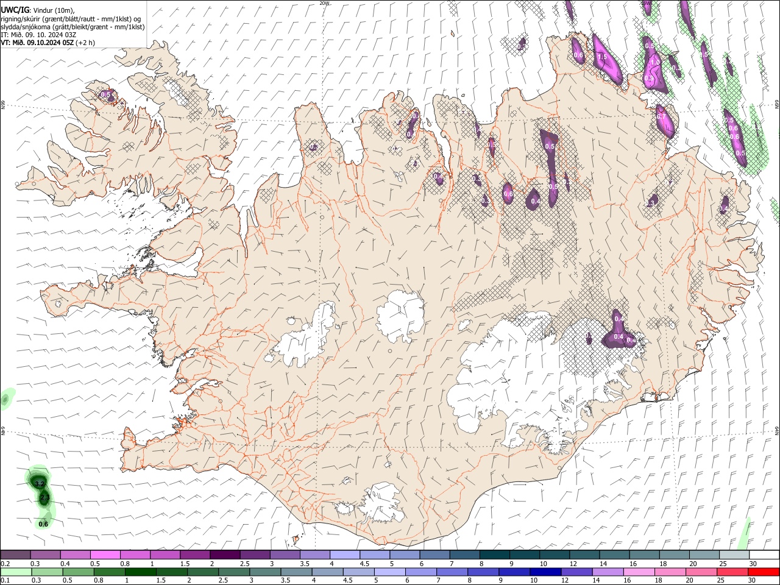Click the '10' label on top legend row
780x585 pixels.
543,564
